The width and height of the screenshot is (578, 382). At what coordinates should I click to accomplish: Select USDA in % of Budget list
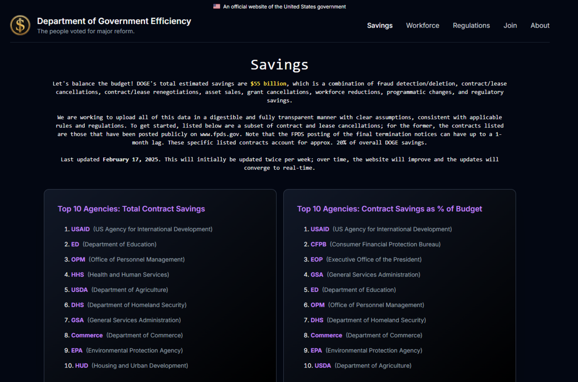[323, 366]
